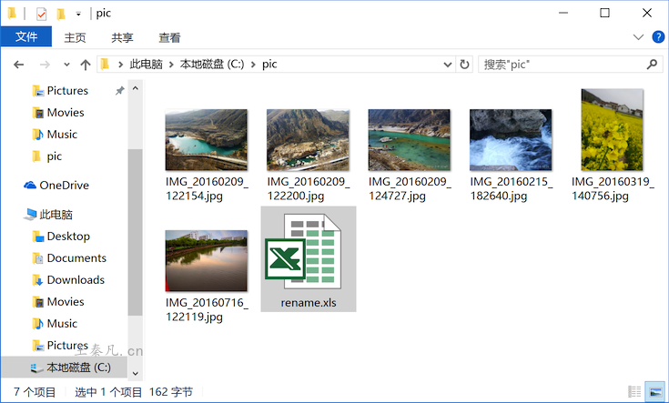Click the Downloads folder arrow icon
This screenshot has width=669, height=403.
pos(38,280)
